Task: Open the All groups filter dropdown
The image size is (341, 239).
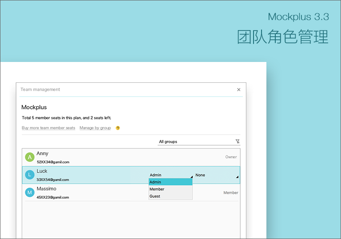Action: pyautogui.click(x=199, y=142)
